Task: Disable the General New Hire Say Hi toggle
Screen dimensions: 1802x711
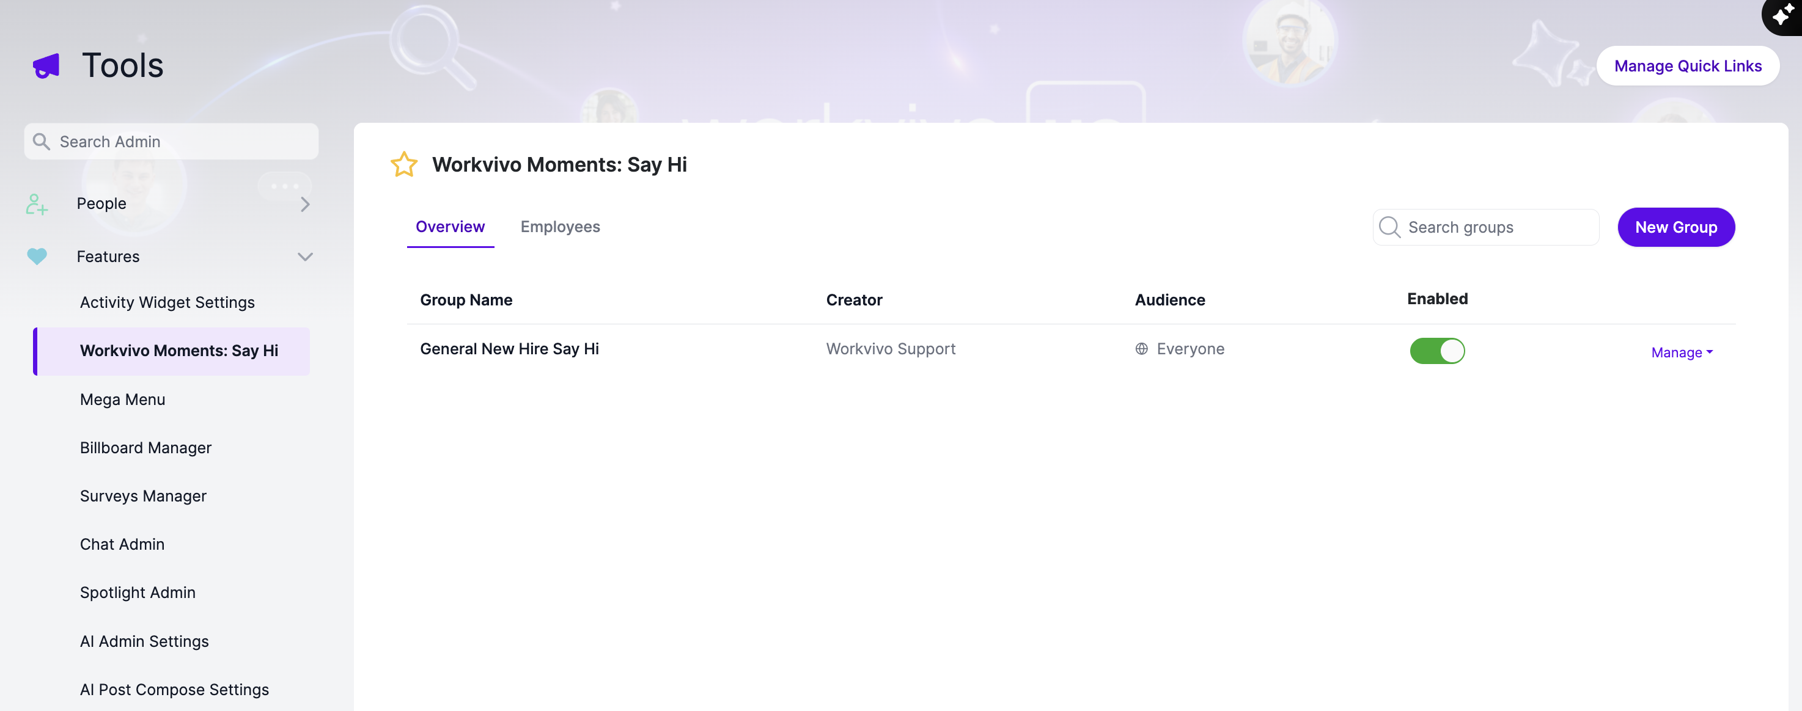Action: click(1437, 351)
